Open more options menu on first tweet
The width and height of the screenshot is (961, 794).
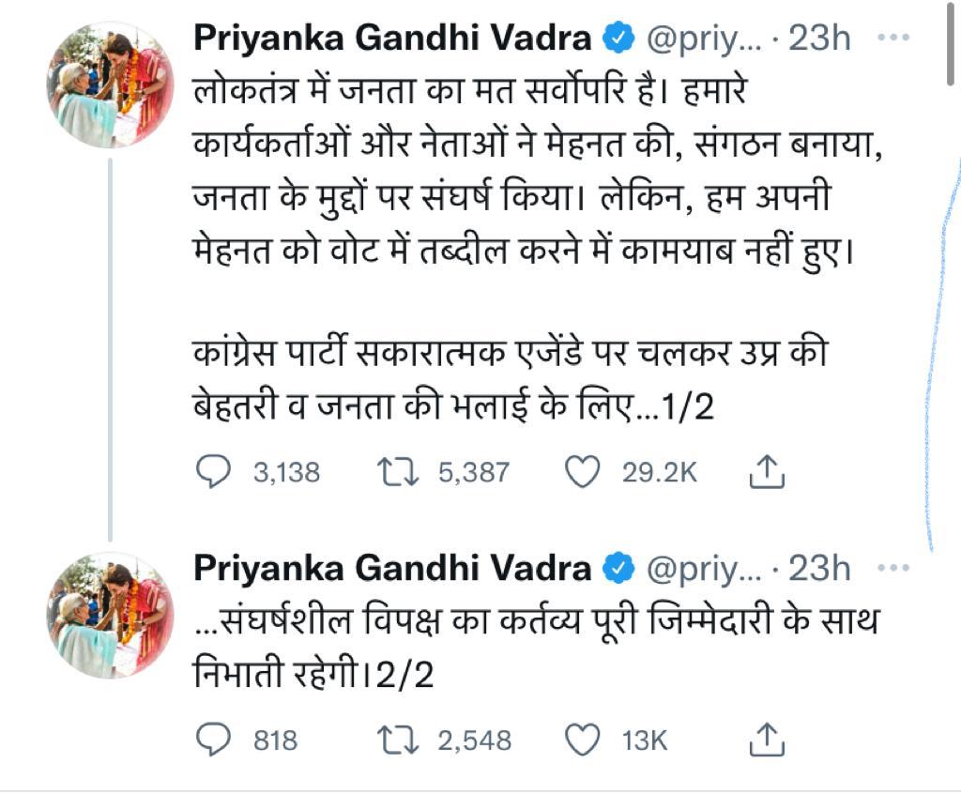[892, 38]
